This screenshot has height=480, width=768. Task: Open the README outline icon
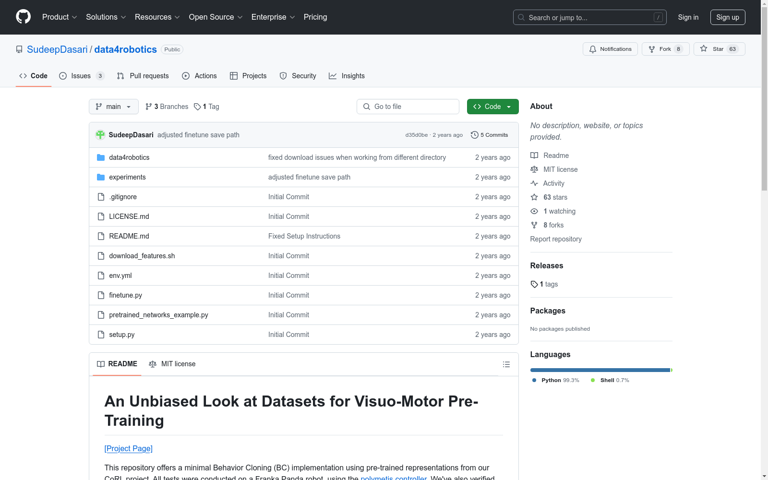(506, 364)
